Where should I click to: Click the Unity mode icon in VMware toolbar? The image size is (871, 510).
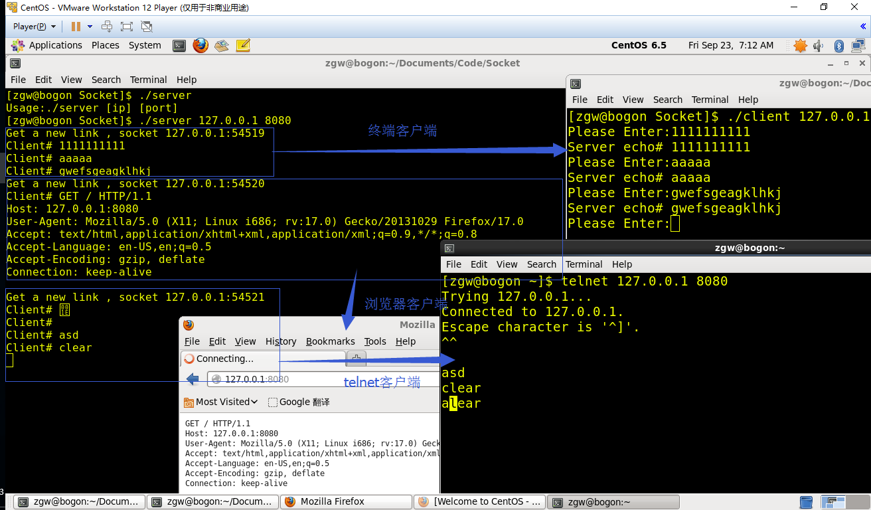click(x=147, y=27)
